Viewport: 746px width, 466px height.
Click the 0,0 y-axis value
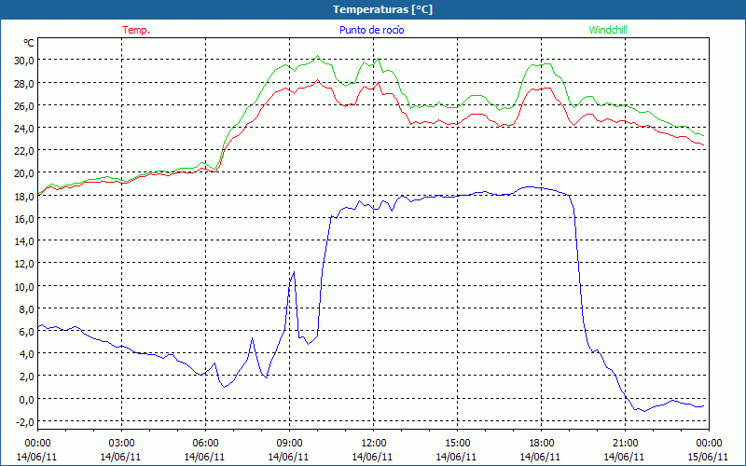coord(27,399)
